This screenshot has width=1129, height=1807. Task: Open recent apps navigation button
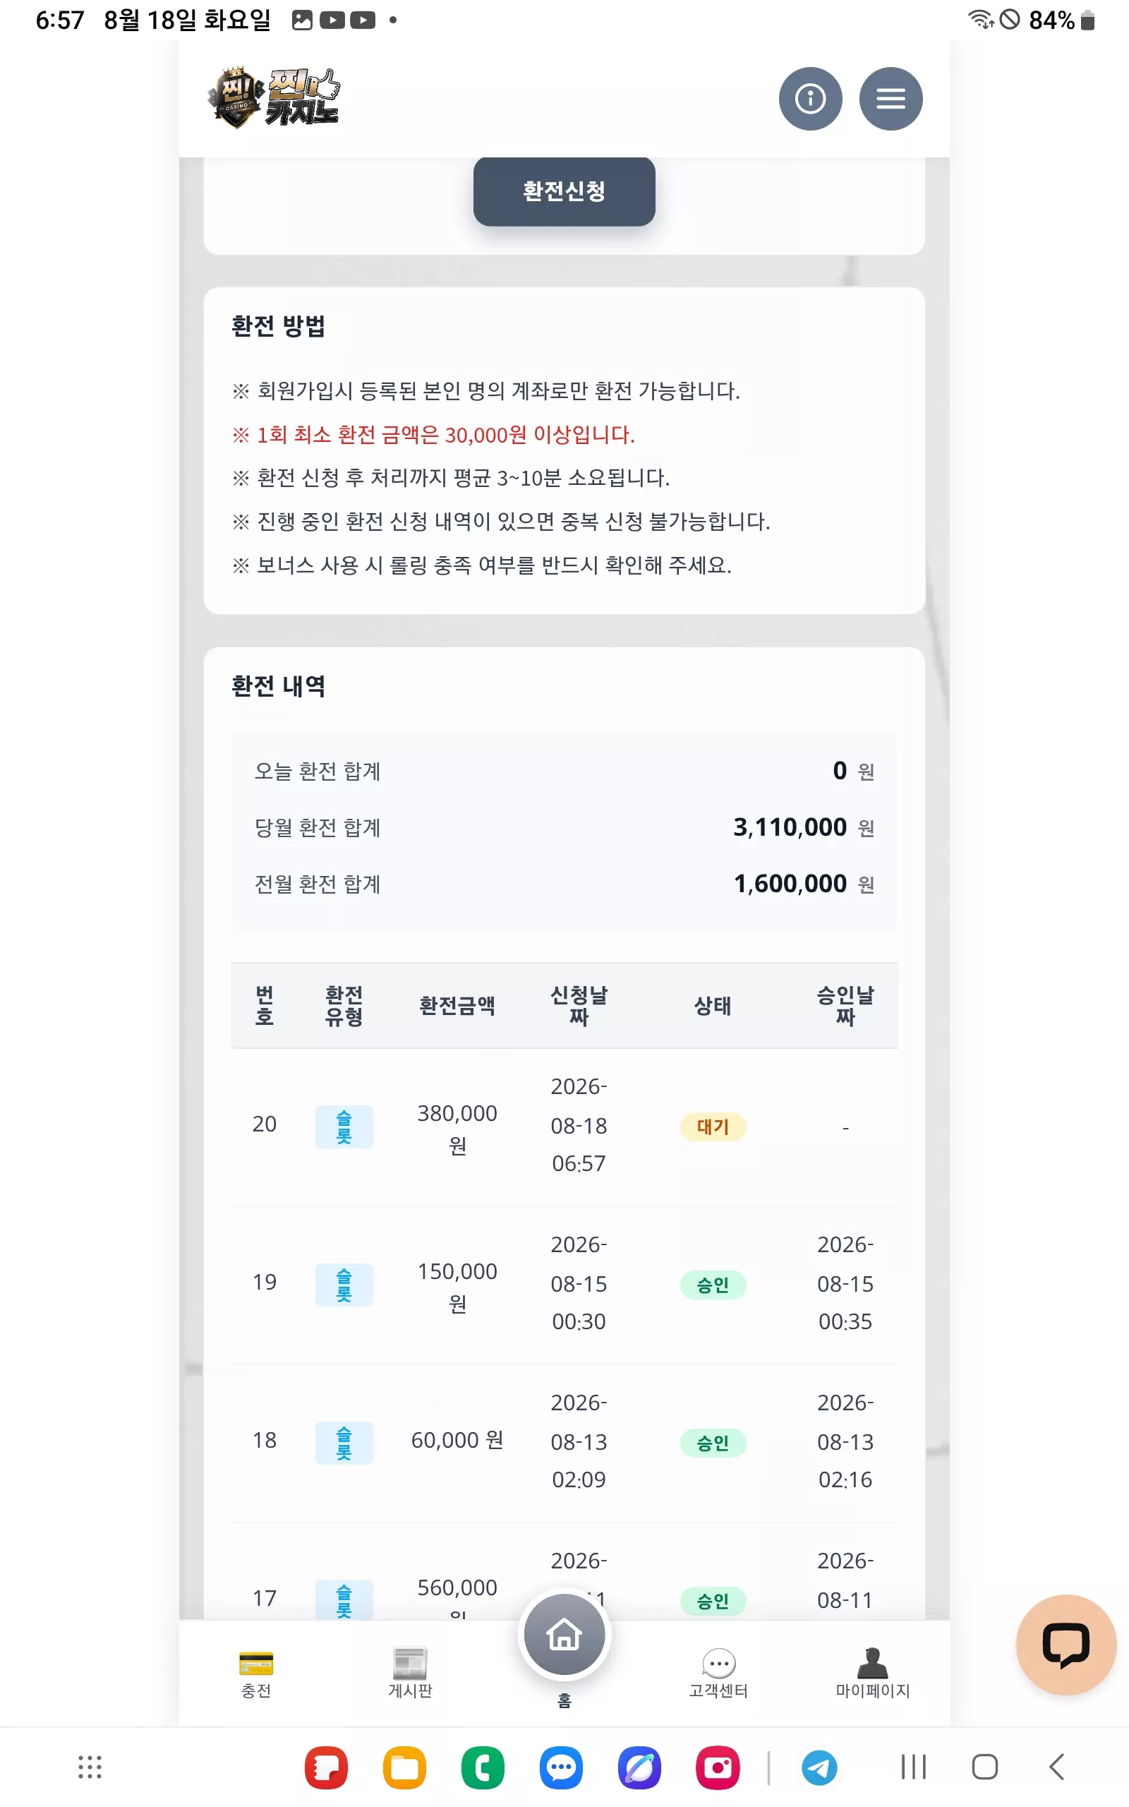pyautogui.click(x=913, y=1767)
